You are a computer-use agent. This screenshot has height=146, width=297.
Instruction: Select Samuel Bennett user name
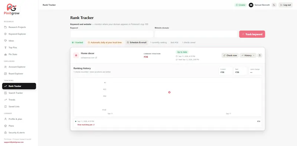tap(262, 5)
